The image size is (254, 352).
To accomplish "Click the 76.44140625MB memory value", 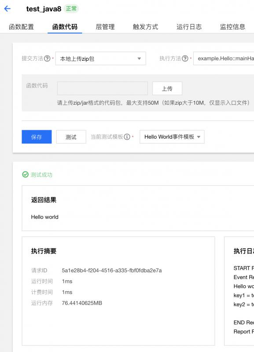I will tap(82, 303).
